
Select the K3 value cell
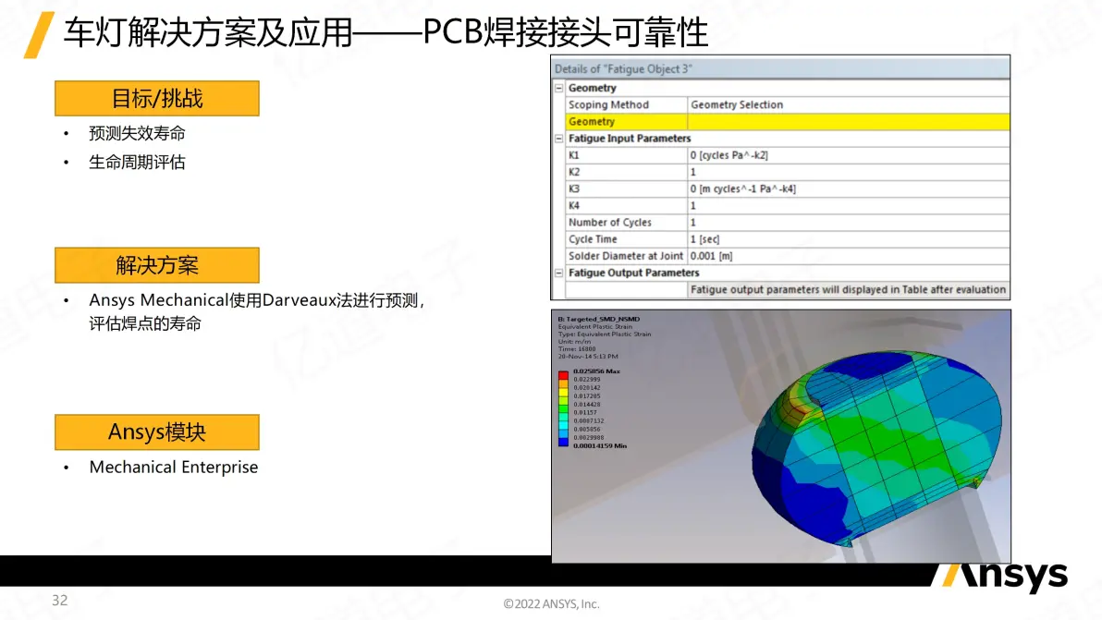tap(849, 188)
